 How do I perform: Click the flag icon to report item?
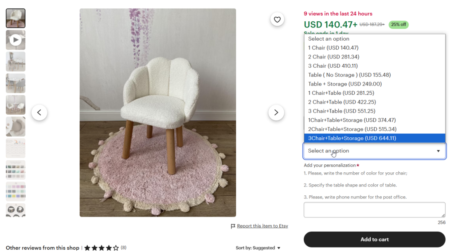coord(233,226)
